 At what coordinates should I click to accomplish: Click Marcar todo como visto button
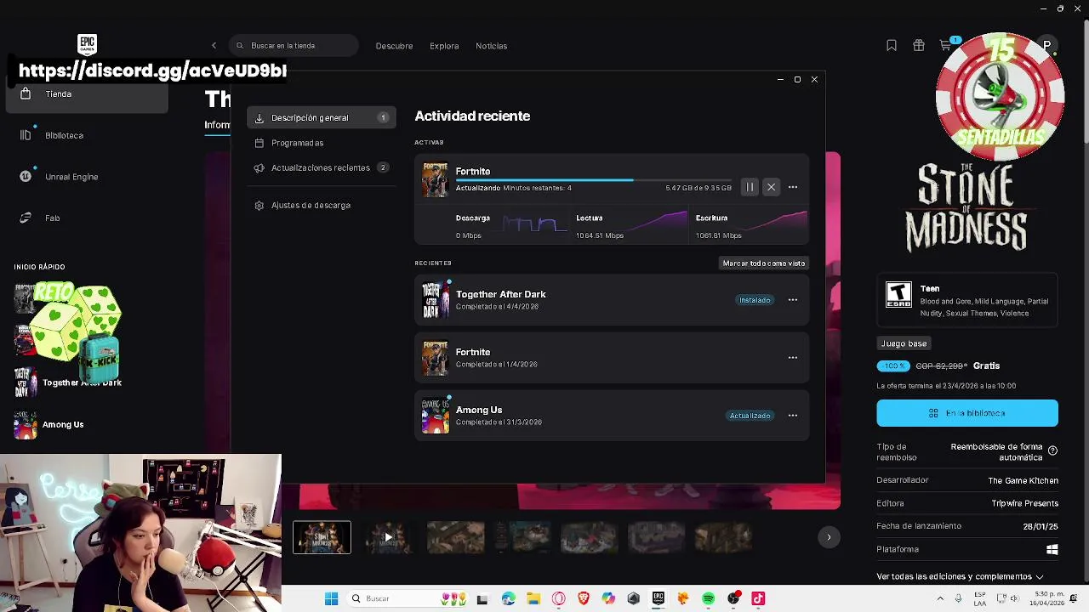(x=764, y=263)
